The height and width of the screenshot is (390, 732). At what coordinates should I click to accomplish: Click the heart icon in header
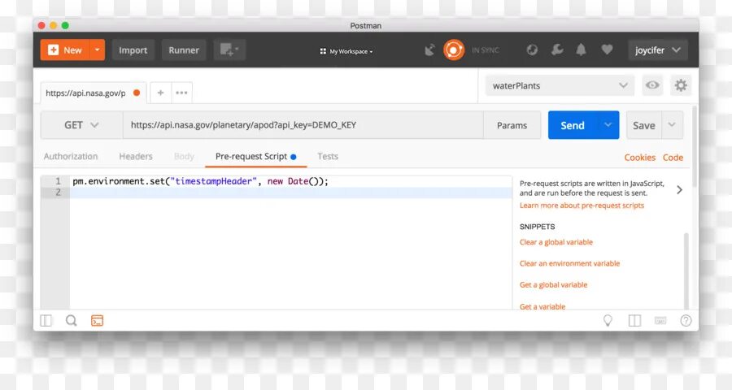point(607,50)
